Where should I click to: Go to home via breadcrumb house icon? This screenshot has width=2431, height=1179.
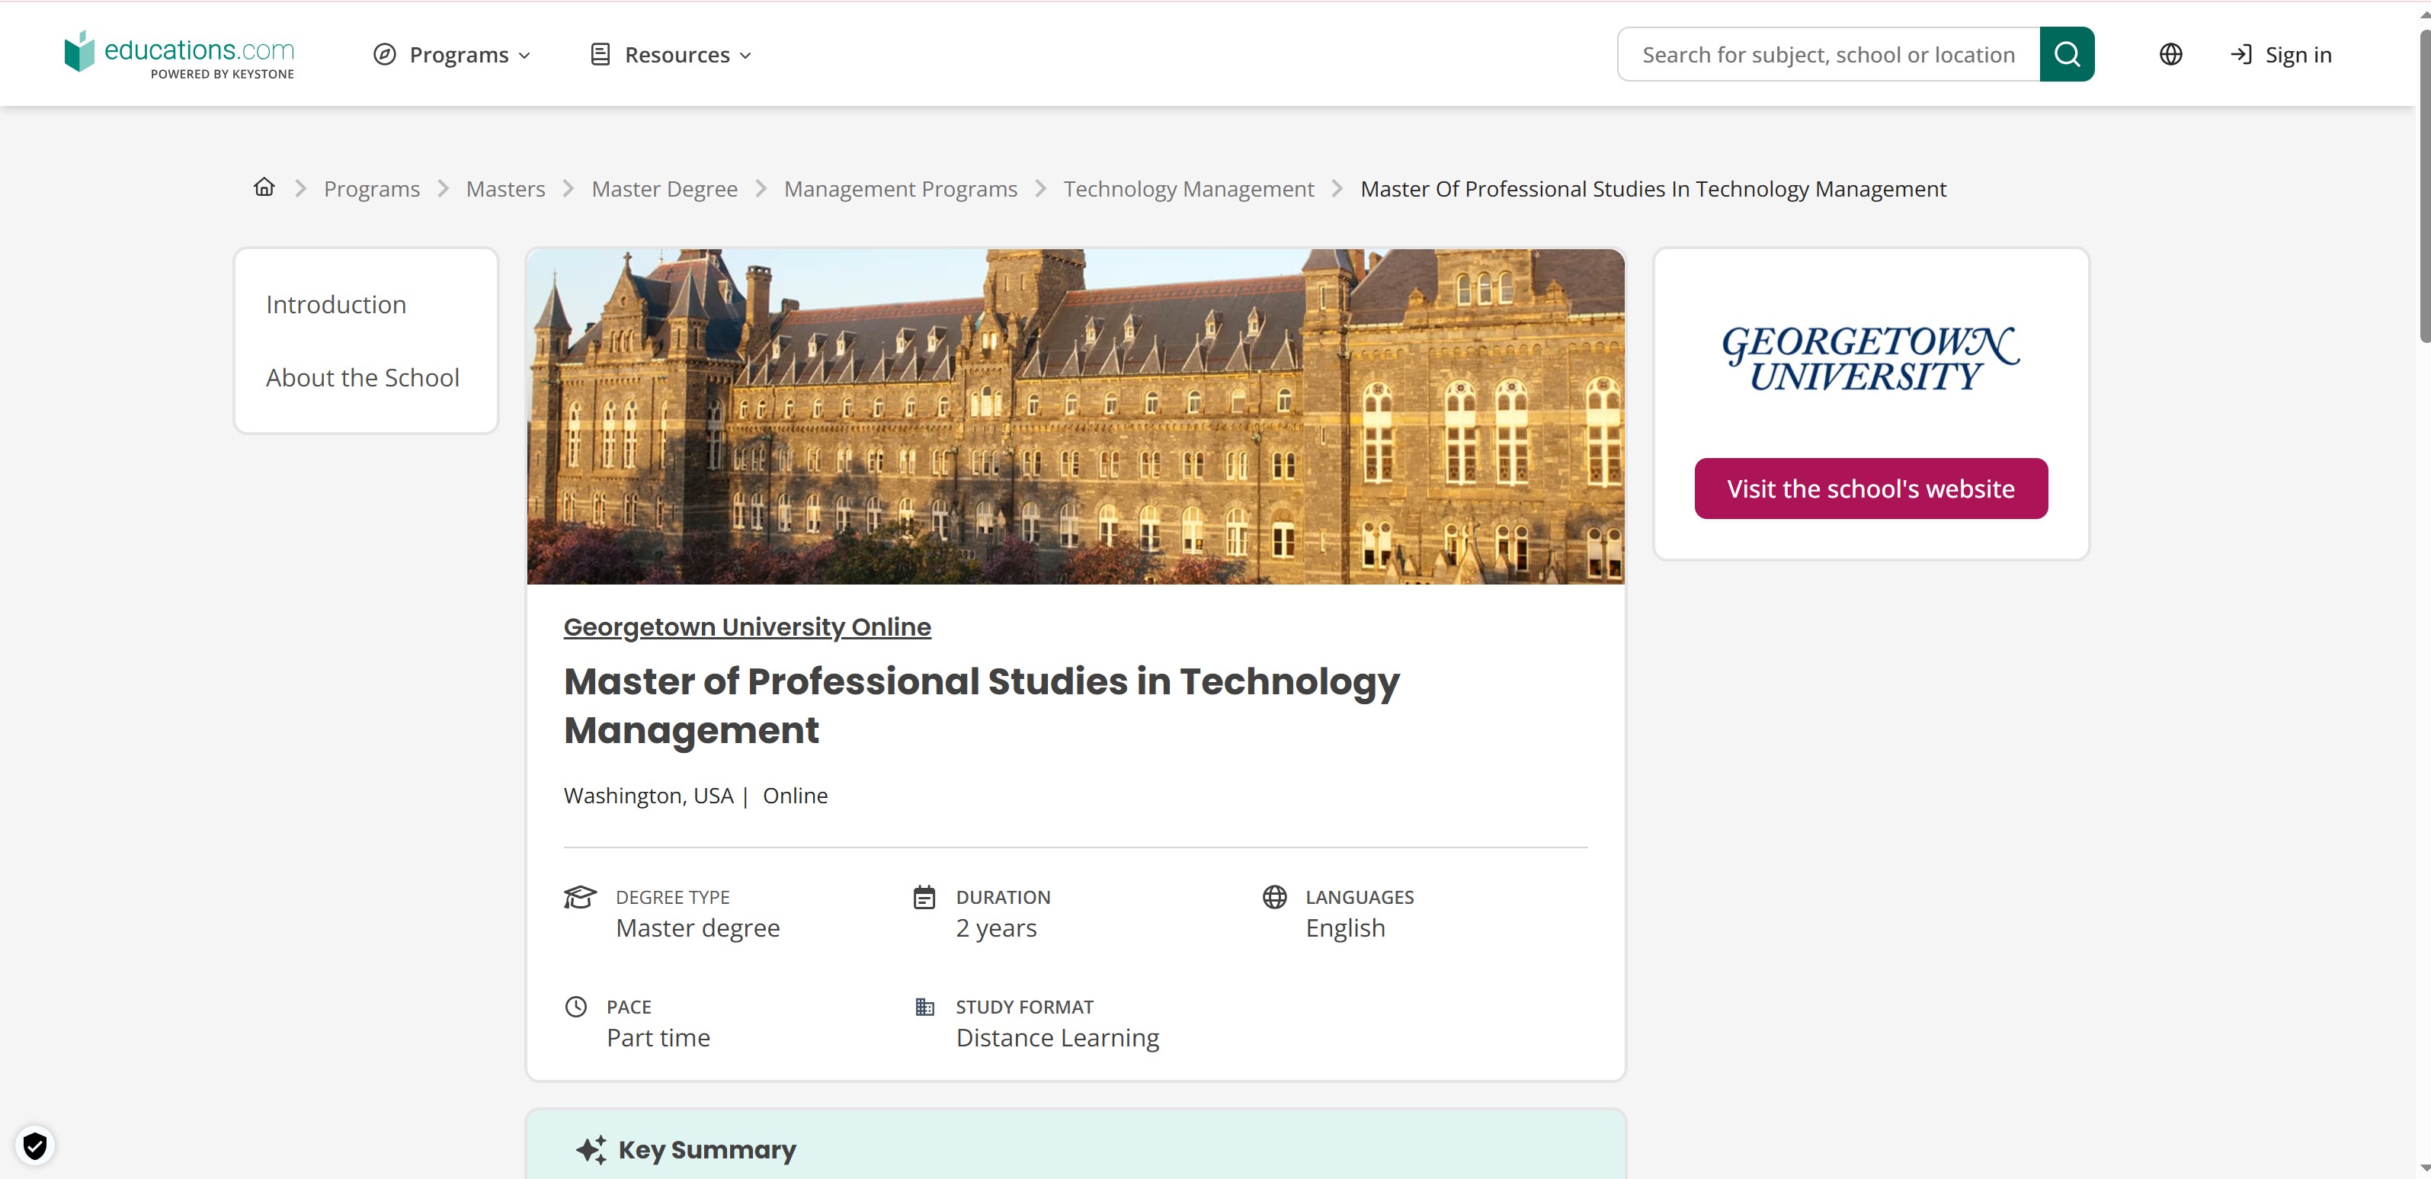click(x=264, y=187)
